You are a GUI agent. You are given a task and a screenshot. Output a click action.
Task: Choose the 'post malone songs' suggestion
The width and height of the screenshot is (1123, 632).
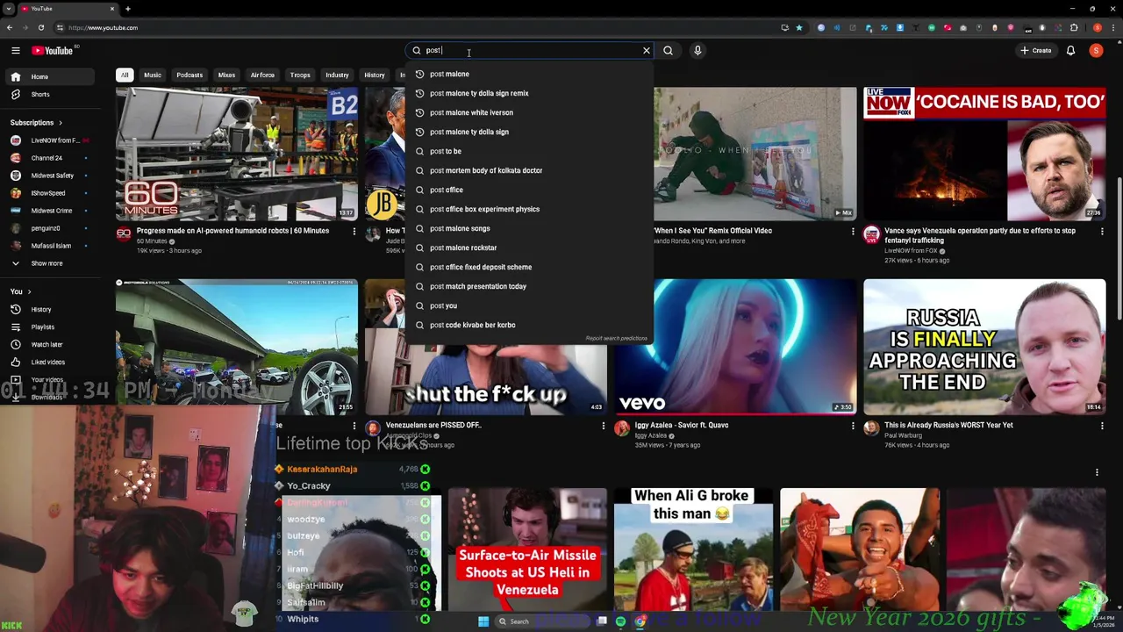(x=529, y=228)
